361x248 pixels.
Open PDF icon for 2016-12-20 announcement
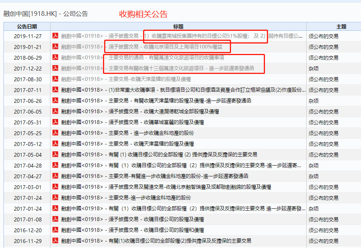tap(55, 230)
